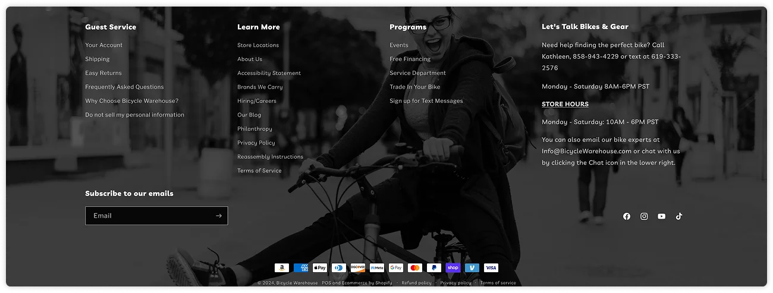Viewport: 773px width, 293px height.
Task: Click the Apple Pay payment icon
Action: [320, 268]
